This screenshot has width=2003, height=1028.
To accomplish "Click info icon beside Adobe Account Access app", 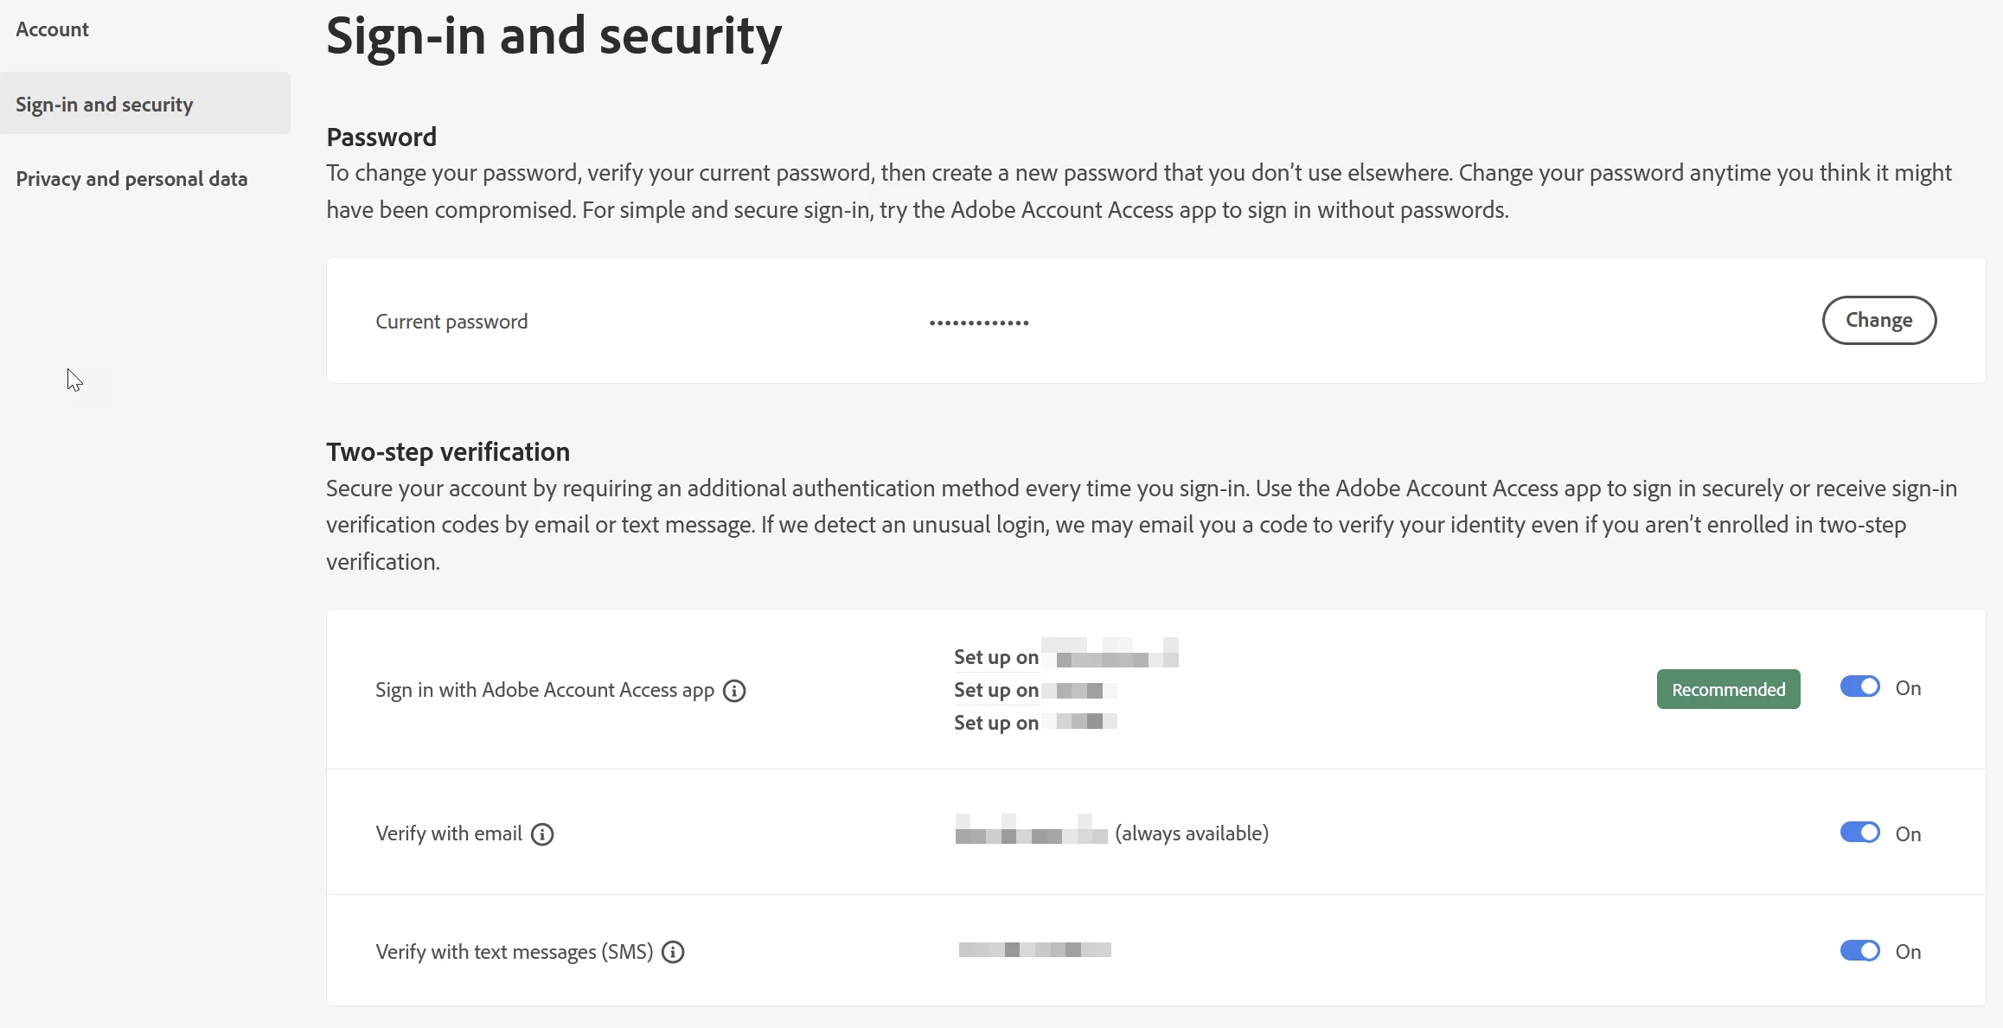I will tap(734, 691).
